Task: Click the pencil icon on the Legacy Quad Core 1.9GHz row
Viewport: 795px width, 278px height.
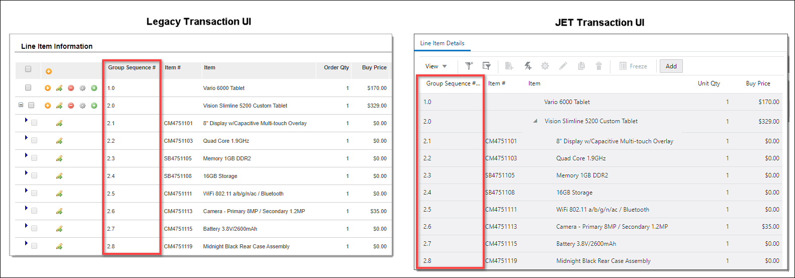Action: point(59,141)
